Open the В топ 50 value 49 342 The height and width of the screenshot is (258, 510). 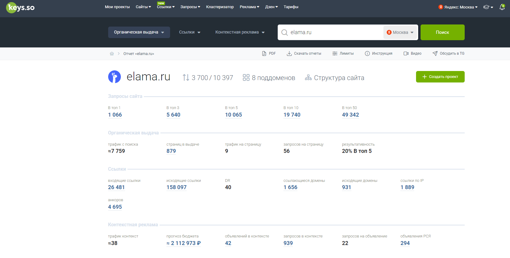click(x=350, y=115)
